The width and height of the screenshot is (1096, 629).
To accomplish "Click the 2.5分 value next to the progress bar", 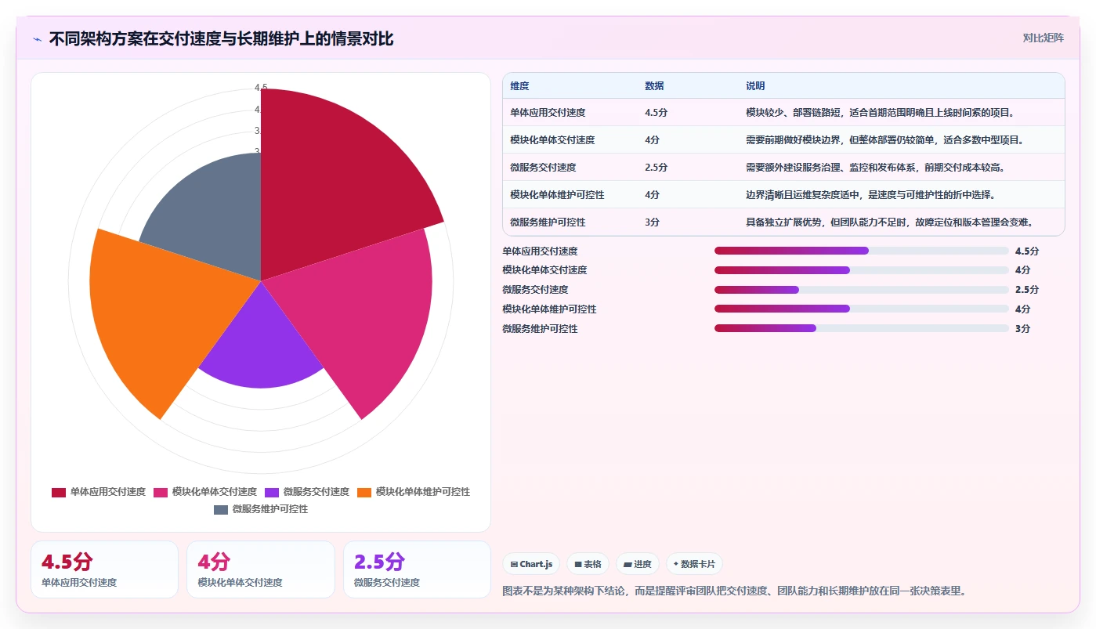I will (x=1026, y=290).
